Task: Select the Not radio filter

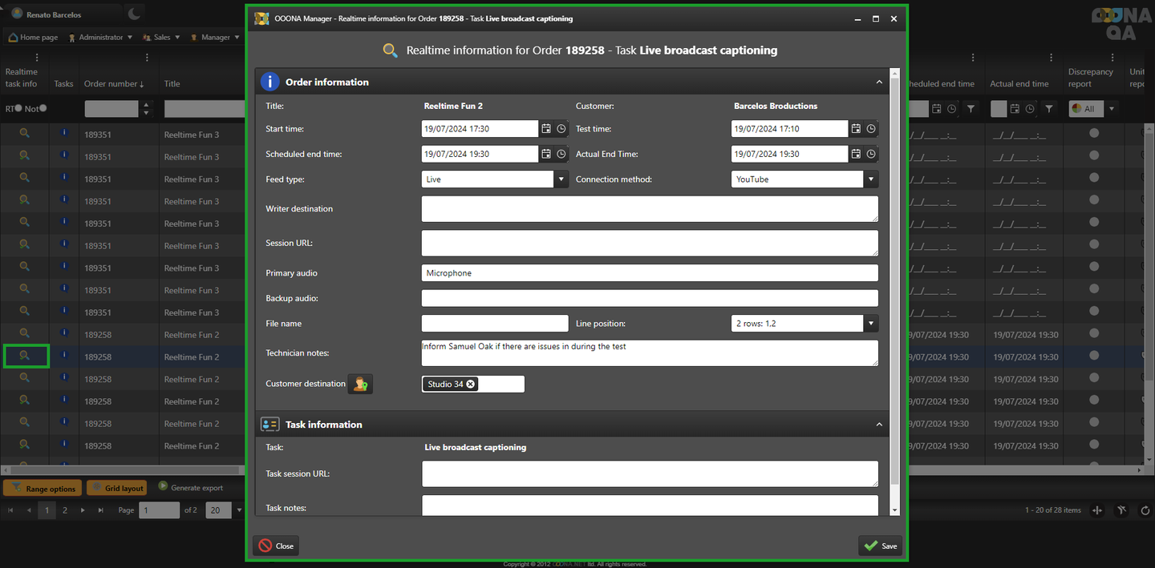Action: pyautogui.click(x=43, y=108)
